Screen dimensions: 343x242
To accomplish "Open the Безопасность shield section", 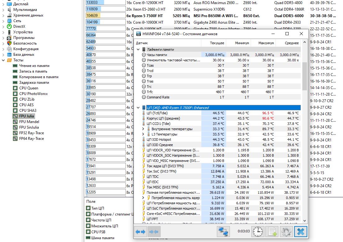I will pyautogui.click(x=25, y=43).
